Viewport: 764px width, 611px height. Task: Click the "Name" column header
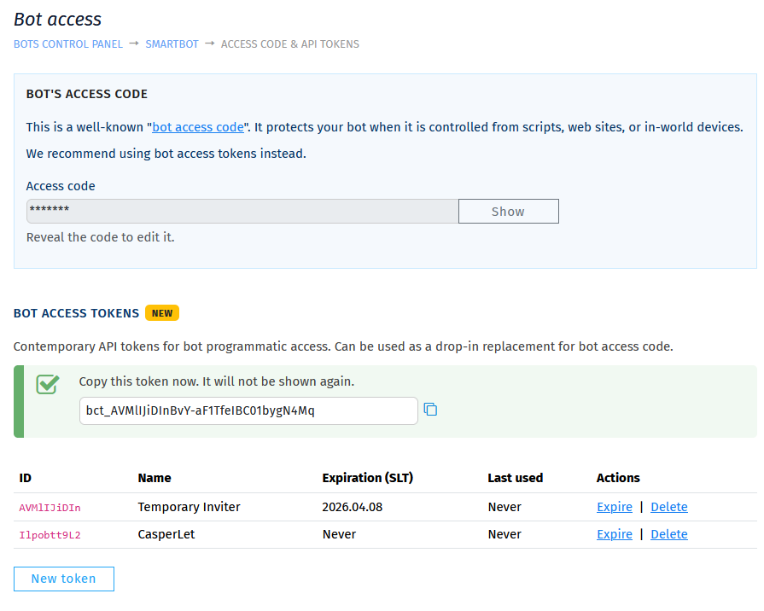pos(155,478)
